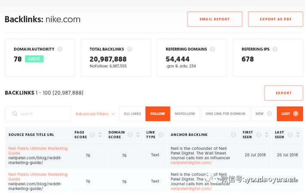Click the Domain Score column help icon
This screenshot has height=193, width=305.
pyautogui.click(x=130, y=135)
